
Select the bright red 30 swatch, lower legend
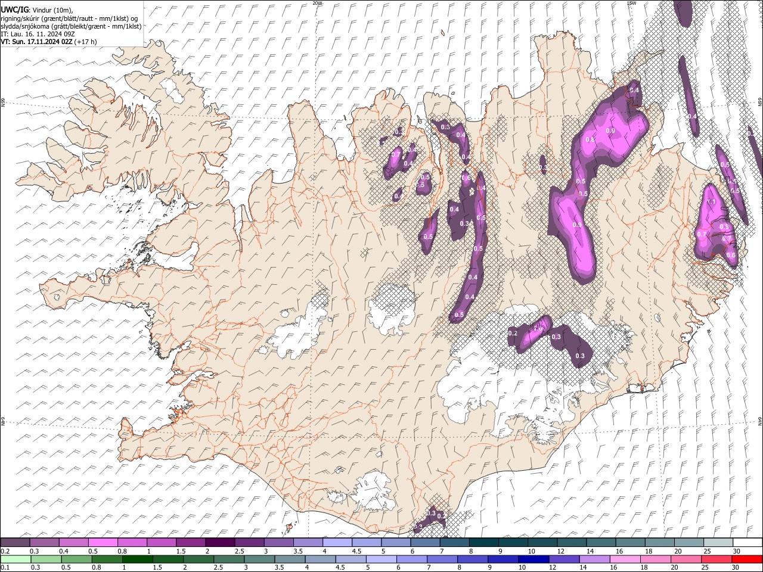[x=748, y=559]
